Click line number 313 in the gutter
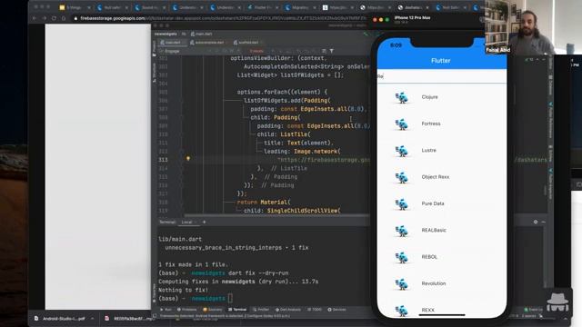 pos(163,160)
